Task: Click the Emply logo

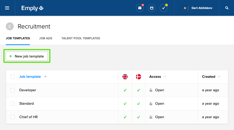Action: pos(32,8)
